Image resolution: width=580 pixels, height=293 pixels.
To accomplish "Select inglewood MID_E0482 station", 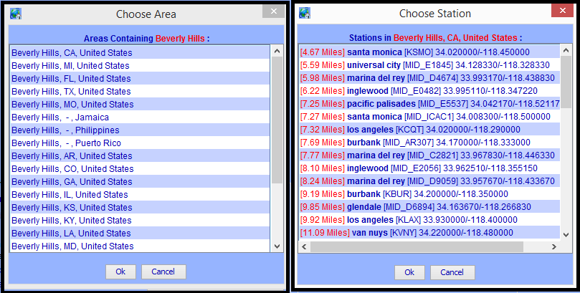I will coord(430,91).
